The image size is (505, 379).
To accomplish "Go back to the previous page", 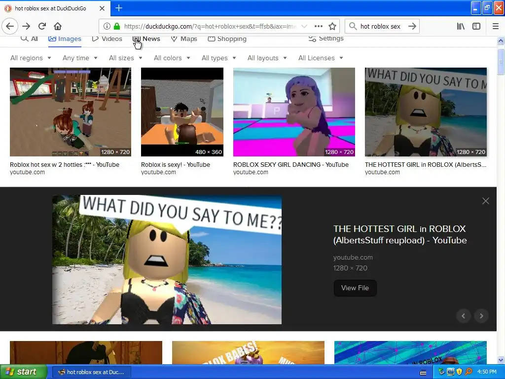I will [x=10, y=26].
